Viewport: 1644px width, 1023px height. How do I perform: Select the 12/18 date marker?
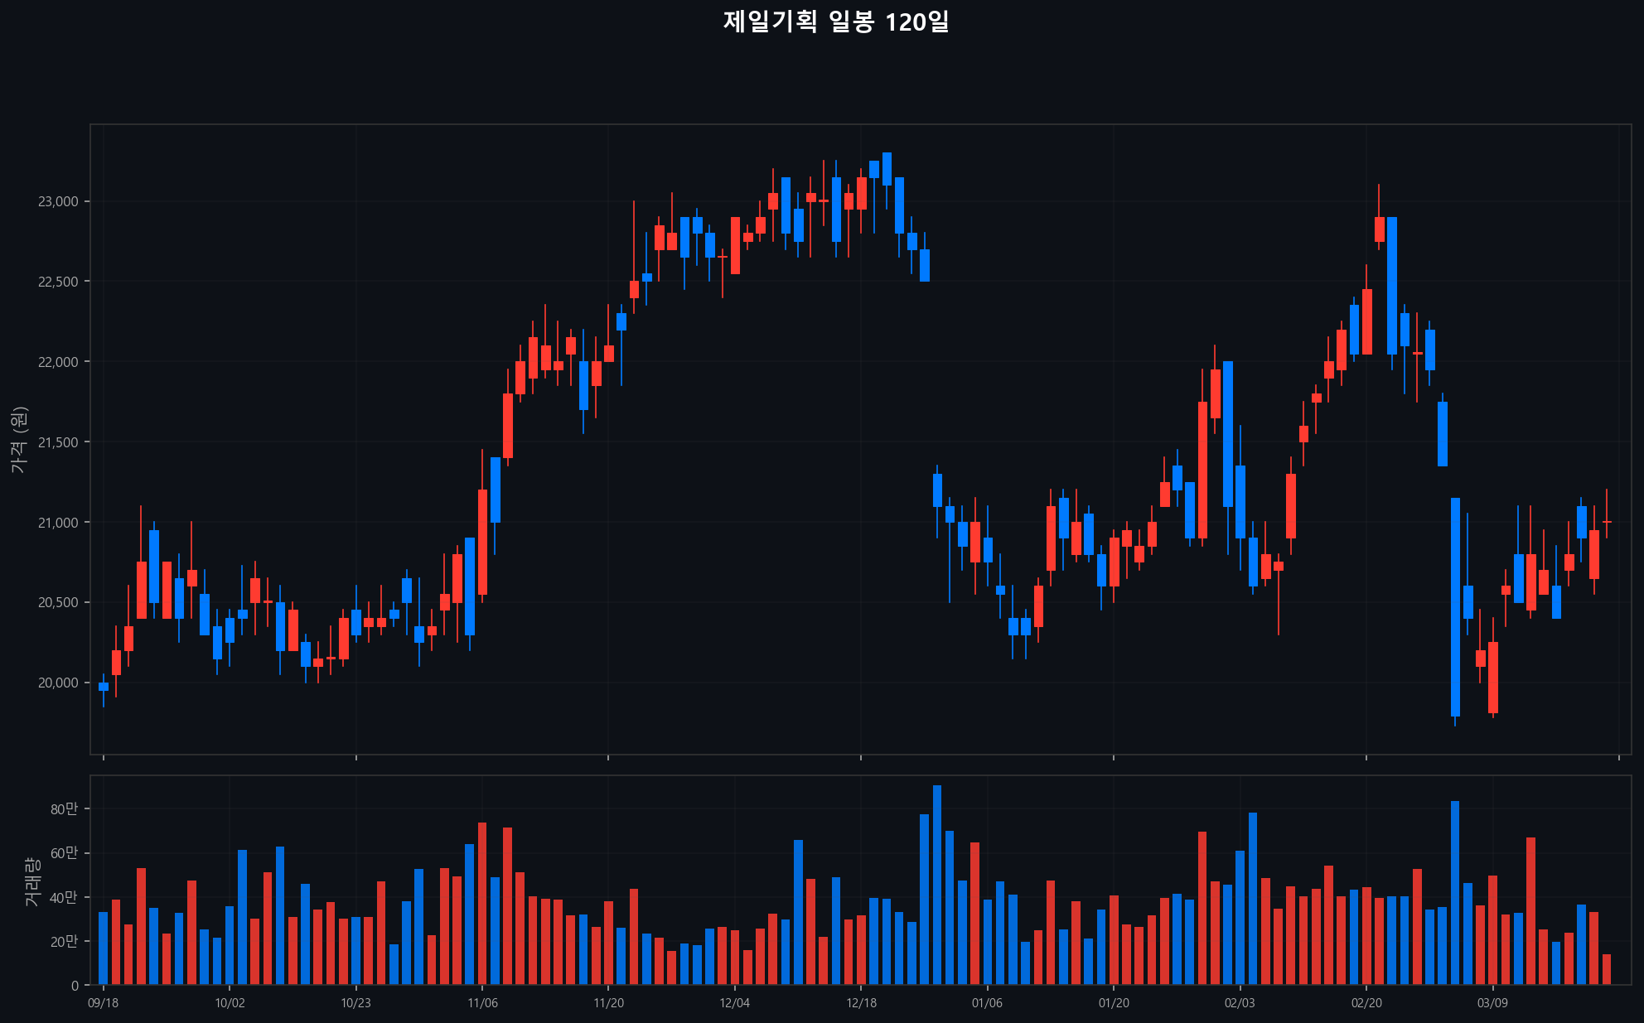click(x=861, y=1003)
